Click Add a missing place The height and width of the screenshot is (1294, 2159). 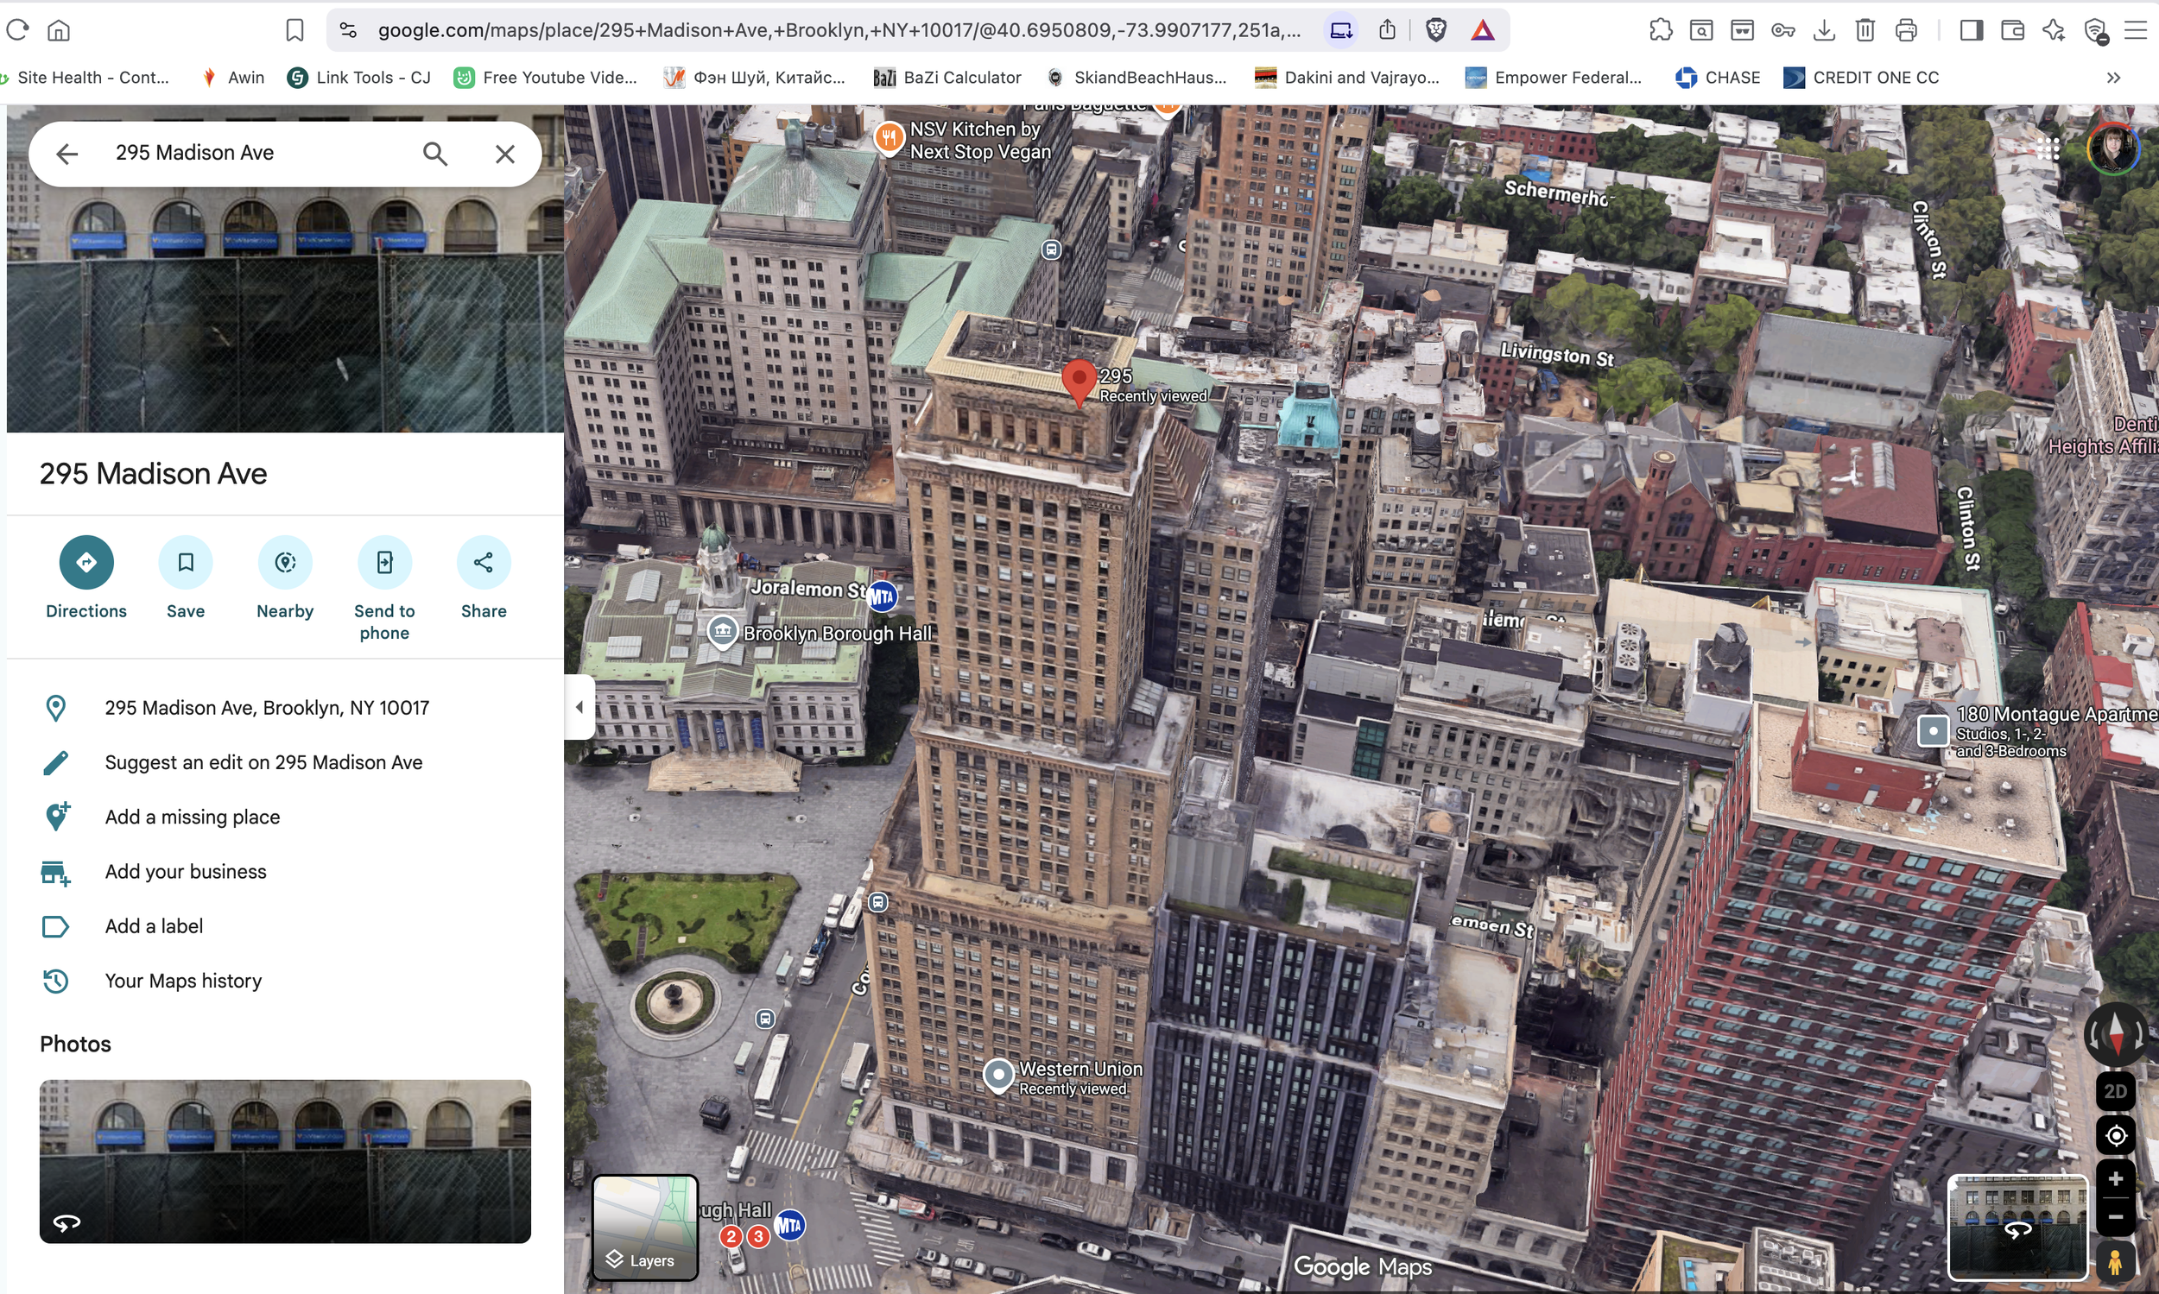coord(192,817)
